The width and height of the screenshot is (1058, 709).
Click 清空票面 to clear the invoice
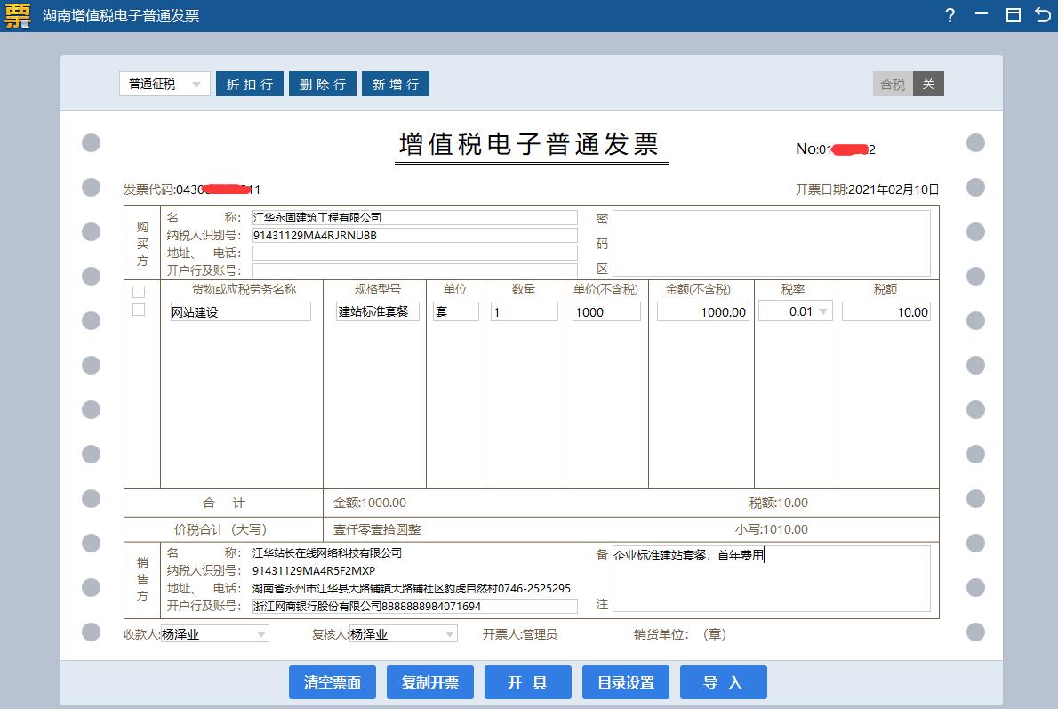point(332,682)
